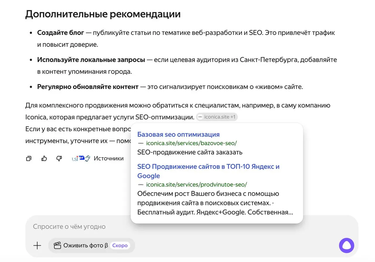Image resolution: width=375 pixels, height=262 pixels.
Task: Select the Оживить фото β button
Action: (x=91, y=246)
